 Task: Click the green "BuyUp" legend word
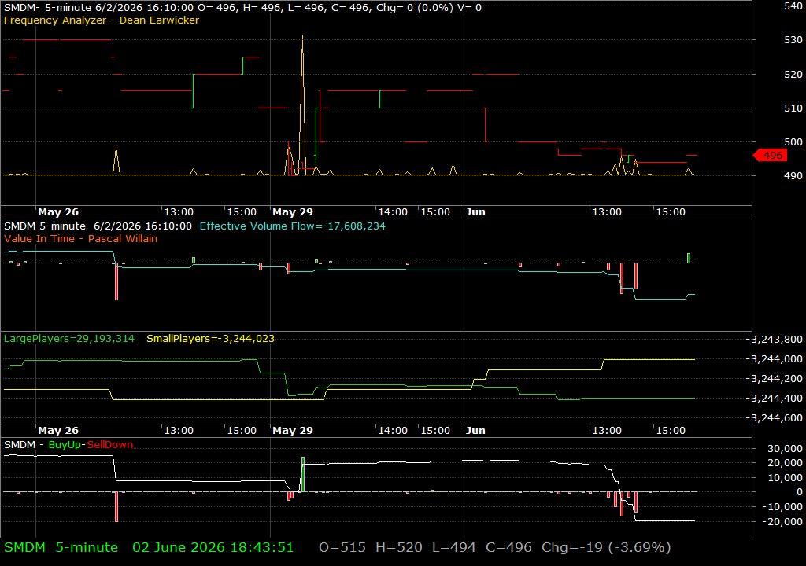click(x=65, y=445)
